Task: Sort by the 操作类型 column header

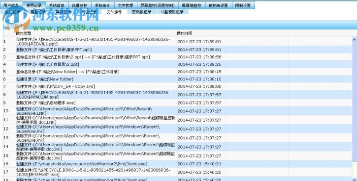Action: pyautogui.click(x=24, y=33)
